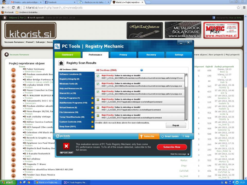Switch to the Facebook browser tab
Screen dimensions: 247x185
point(59,2)
